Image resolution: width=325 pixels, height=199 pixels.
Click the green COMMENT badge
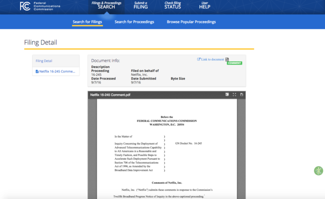[x=234, y=63]
